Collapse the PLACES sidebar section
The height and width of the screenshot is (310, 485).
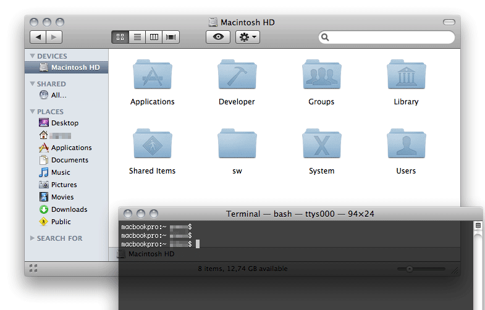click(32, 112)
